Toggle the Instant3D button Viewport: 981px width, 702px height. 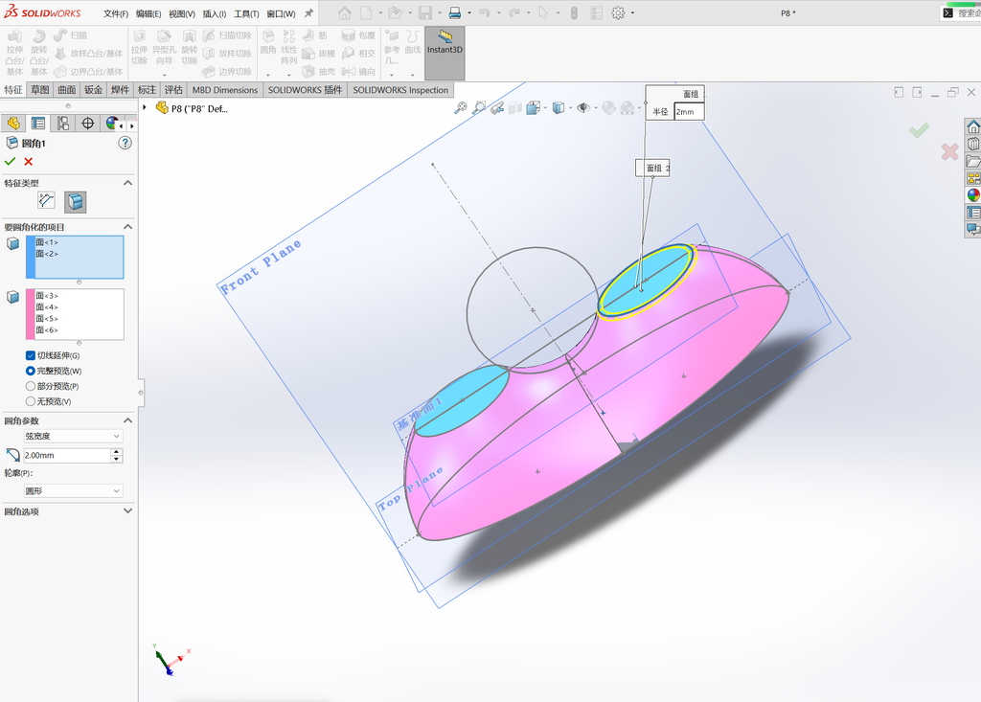pos(445,54)
